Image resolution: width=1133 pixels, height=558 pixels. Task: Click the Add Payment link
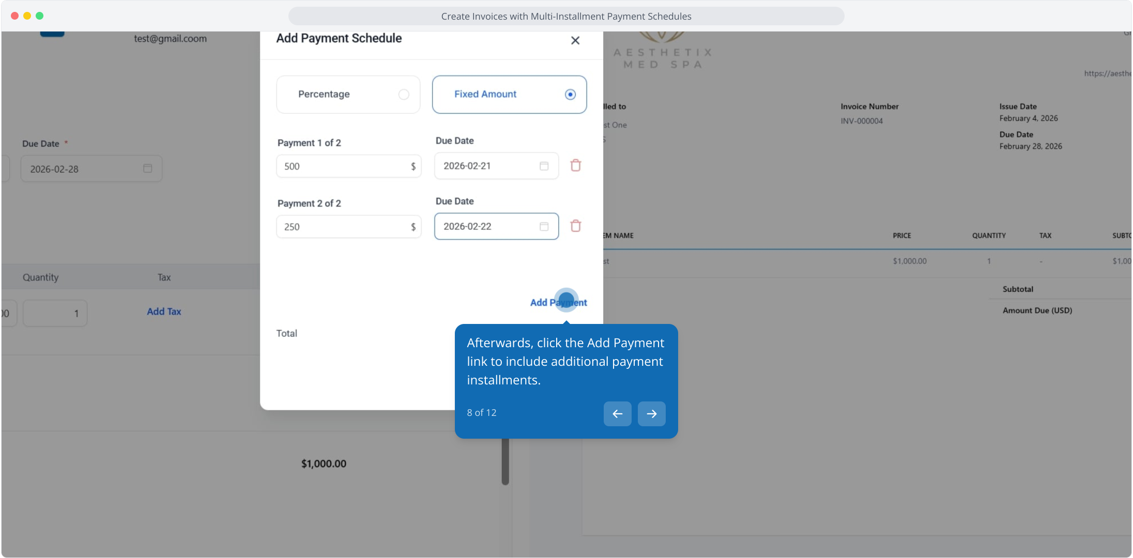[x=558, y=303]
